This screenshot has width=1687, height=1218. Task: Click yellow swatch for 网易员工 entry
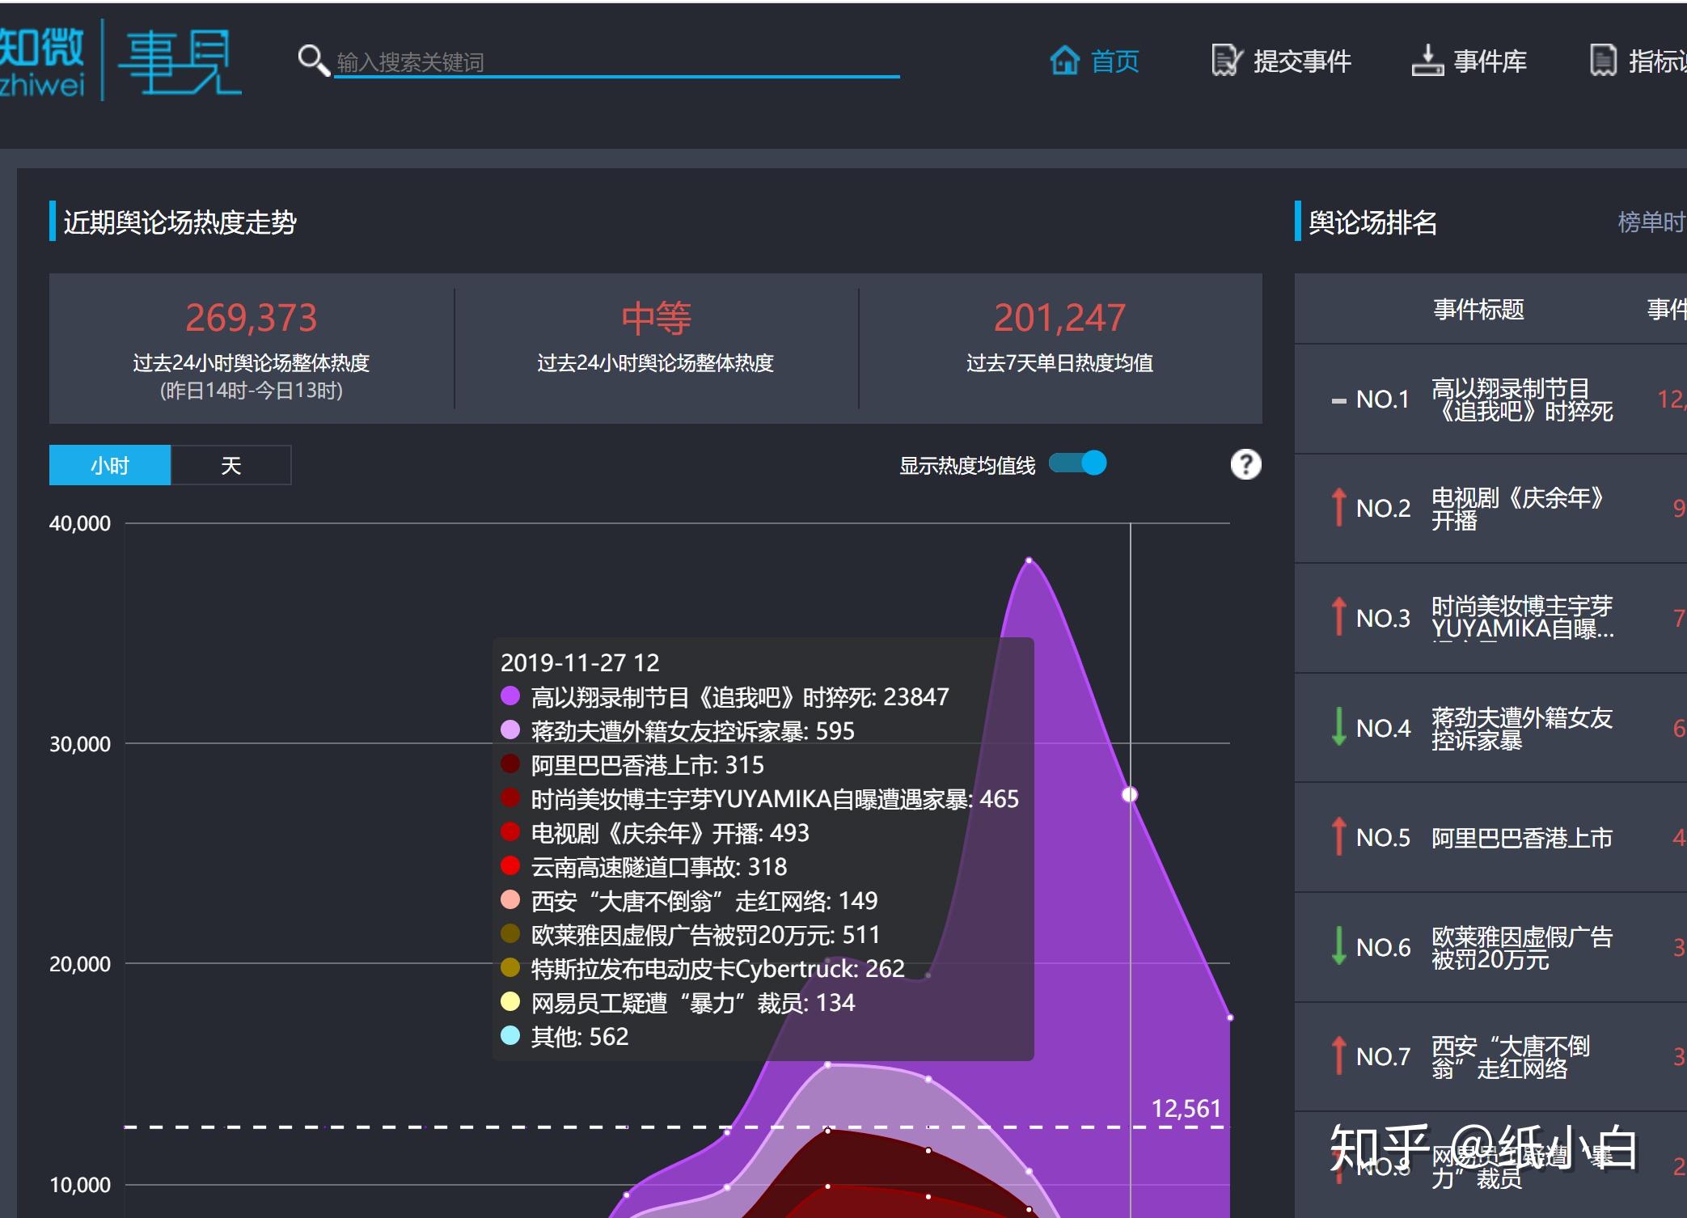click(x=510, y=1002)
